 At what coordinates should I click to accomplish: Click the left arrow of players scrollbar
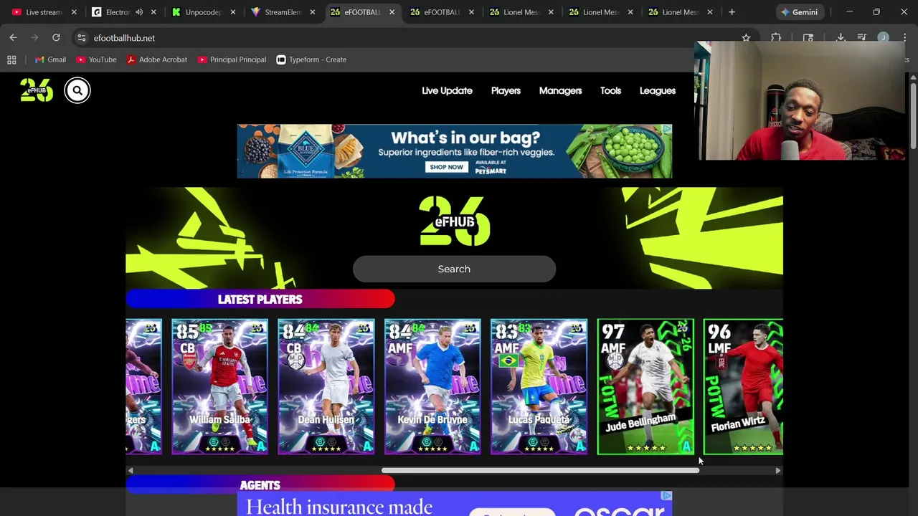(130, 470)
